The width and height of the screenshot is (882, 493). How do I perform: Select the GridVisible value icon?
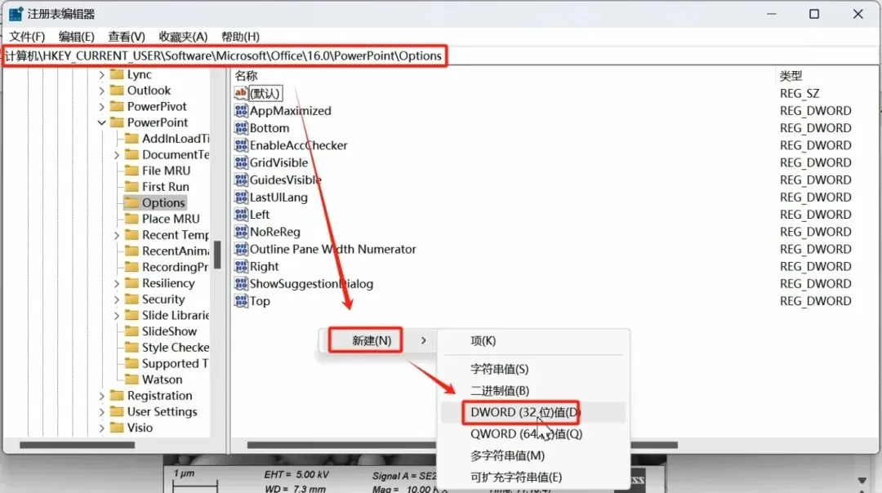tap(241, 162)
